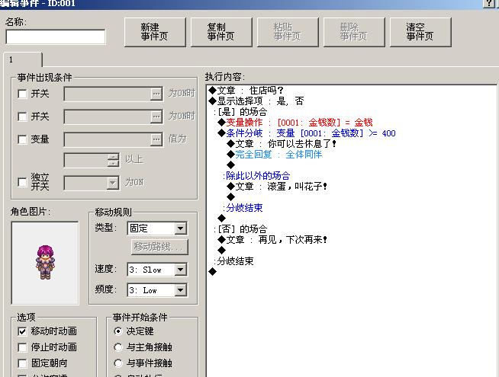The width and height of the screenshot is (499, 377).
Task: Select the 与主角接触 radio button
Action: pyautogui.click(x=118, y=347)
